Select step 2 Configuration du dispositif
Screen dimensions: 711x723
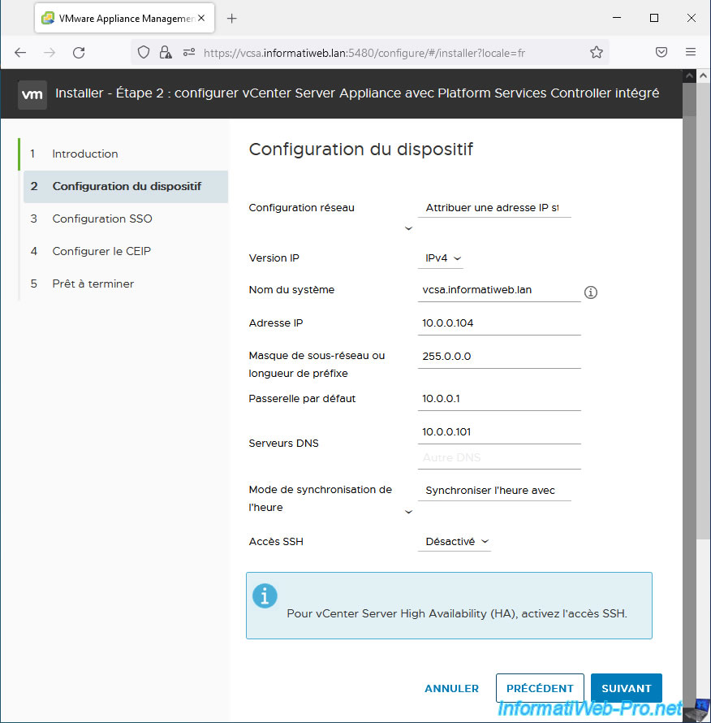coord(126,186)
